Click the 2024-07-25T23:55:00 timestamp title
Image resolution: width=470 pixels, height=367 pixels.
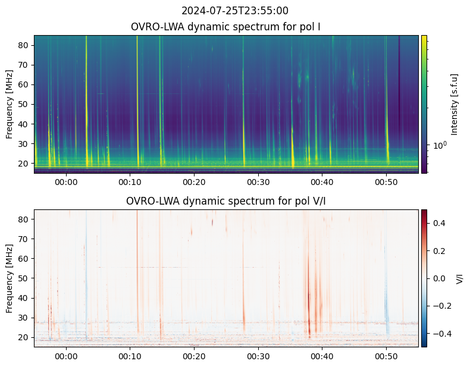point(234,11)
